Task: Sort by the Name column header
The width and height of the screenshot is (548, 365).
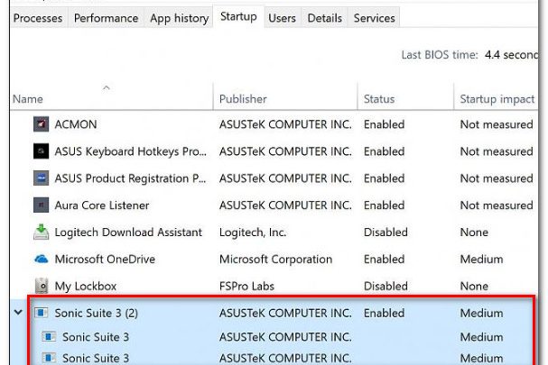Action: [29, 99]
